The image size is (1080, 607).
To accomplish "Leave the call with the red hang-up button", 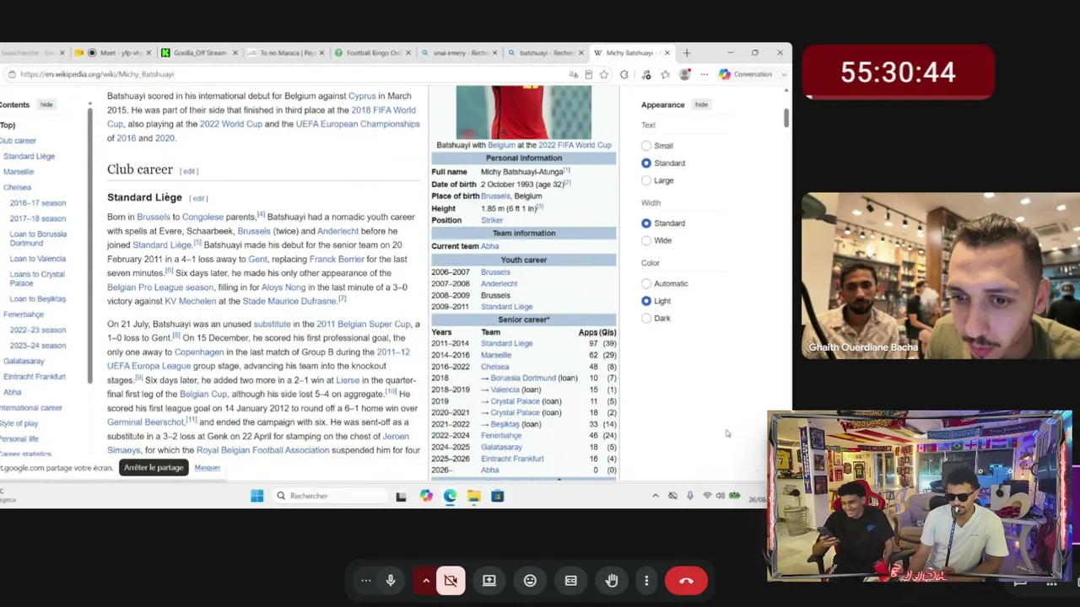I will [x=686, y=581].
